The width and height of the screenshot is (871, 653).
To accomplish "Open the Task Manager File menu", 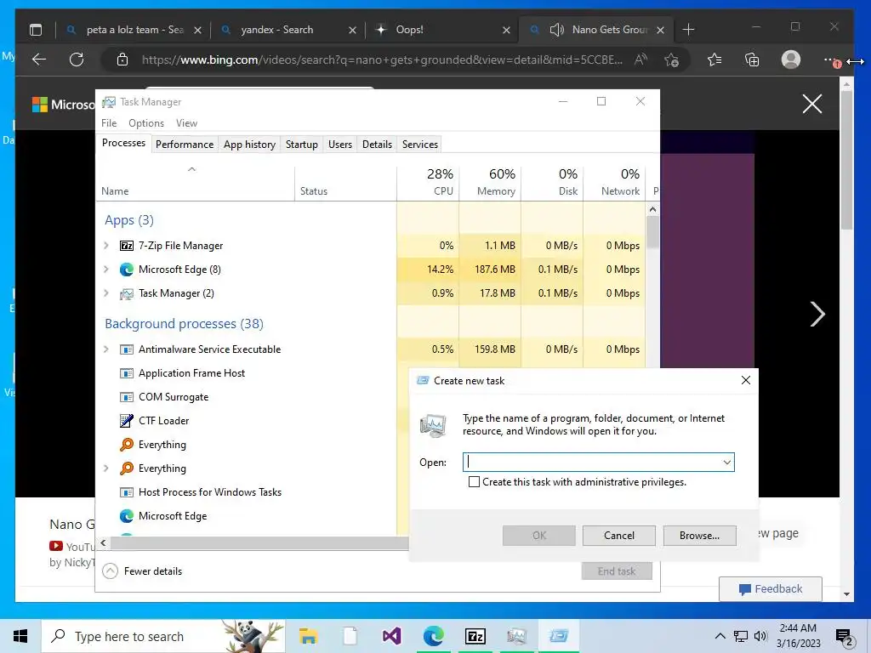I will tap(109, 123).
